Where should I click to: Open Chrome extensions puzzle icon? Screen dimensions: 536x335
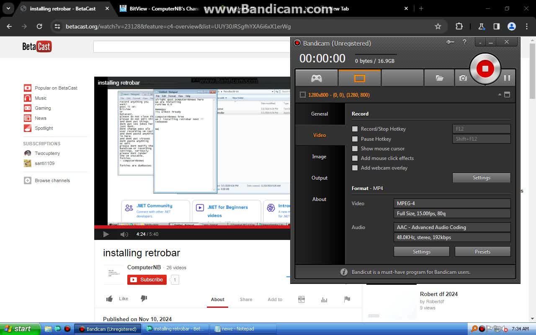coord(459,26)
